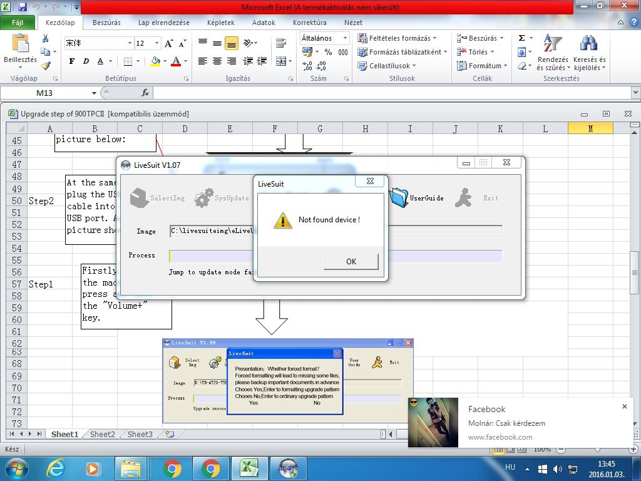Toggle bold formatting (F)
641x481 pixels.
click(x=72, y=61)
